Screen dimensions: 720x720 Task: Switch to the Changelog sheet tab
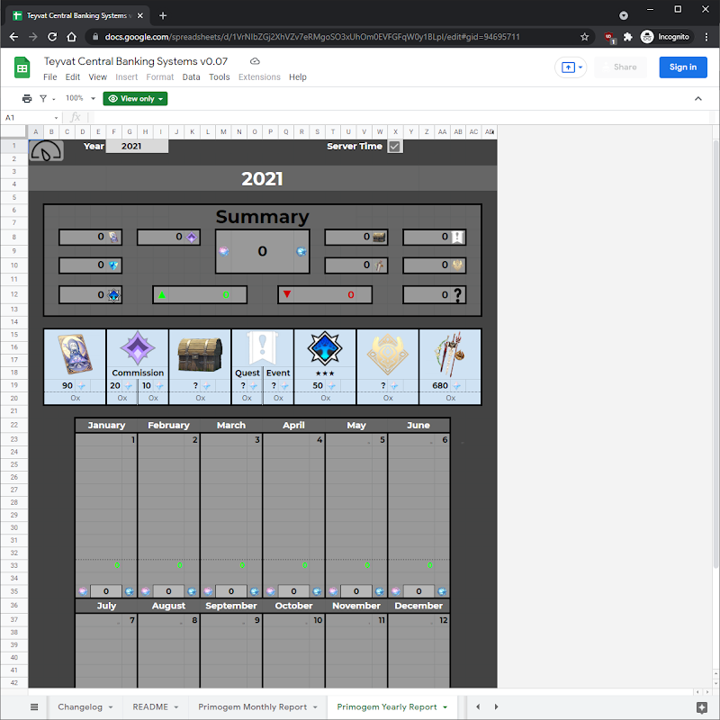80,707
